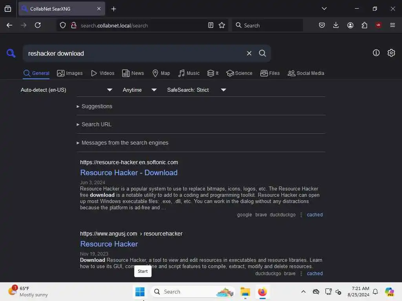Switch to the Videos tab
This screenshot has height=301, width=402.
102,73
